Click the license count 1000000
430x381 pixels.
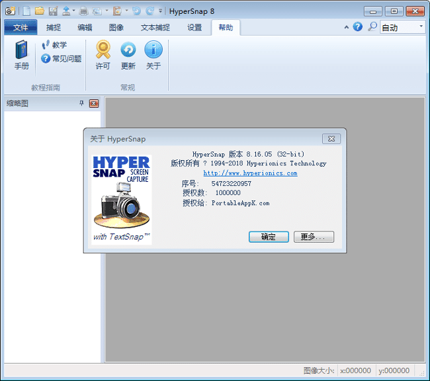pos(228,193)
